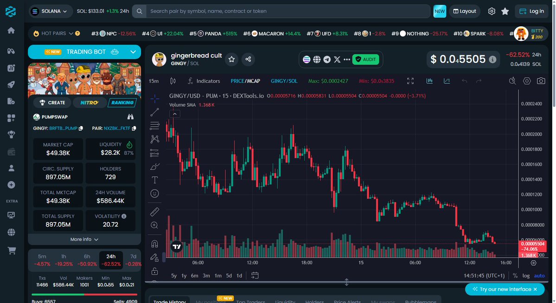The height and width of the screenshot is (303, 556).
Task: Select the zoom in chart tool
Action: [x=154, y=225]
